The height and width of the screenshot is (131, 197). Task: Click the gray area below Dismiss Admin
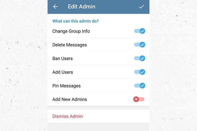(x=98, y=127)
